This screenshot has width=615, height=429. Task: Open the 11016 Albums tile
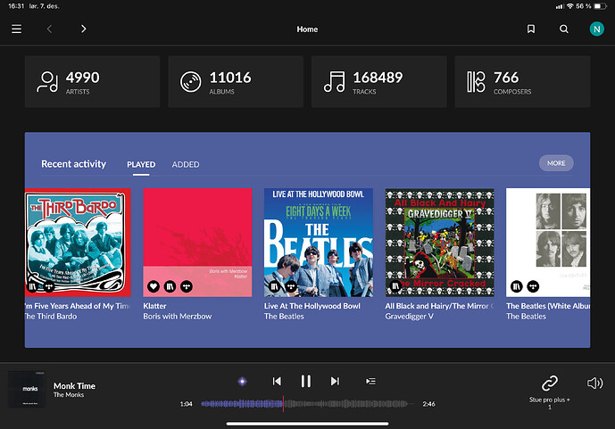(x=236, y=81)
